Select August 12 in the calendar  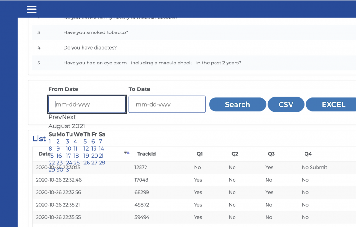86,149
